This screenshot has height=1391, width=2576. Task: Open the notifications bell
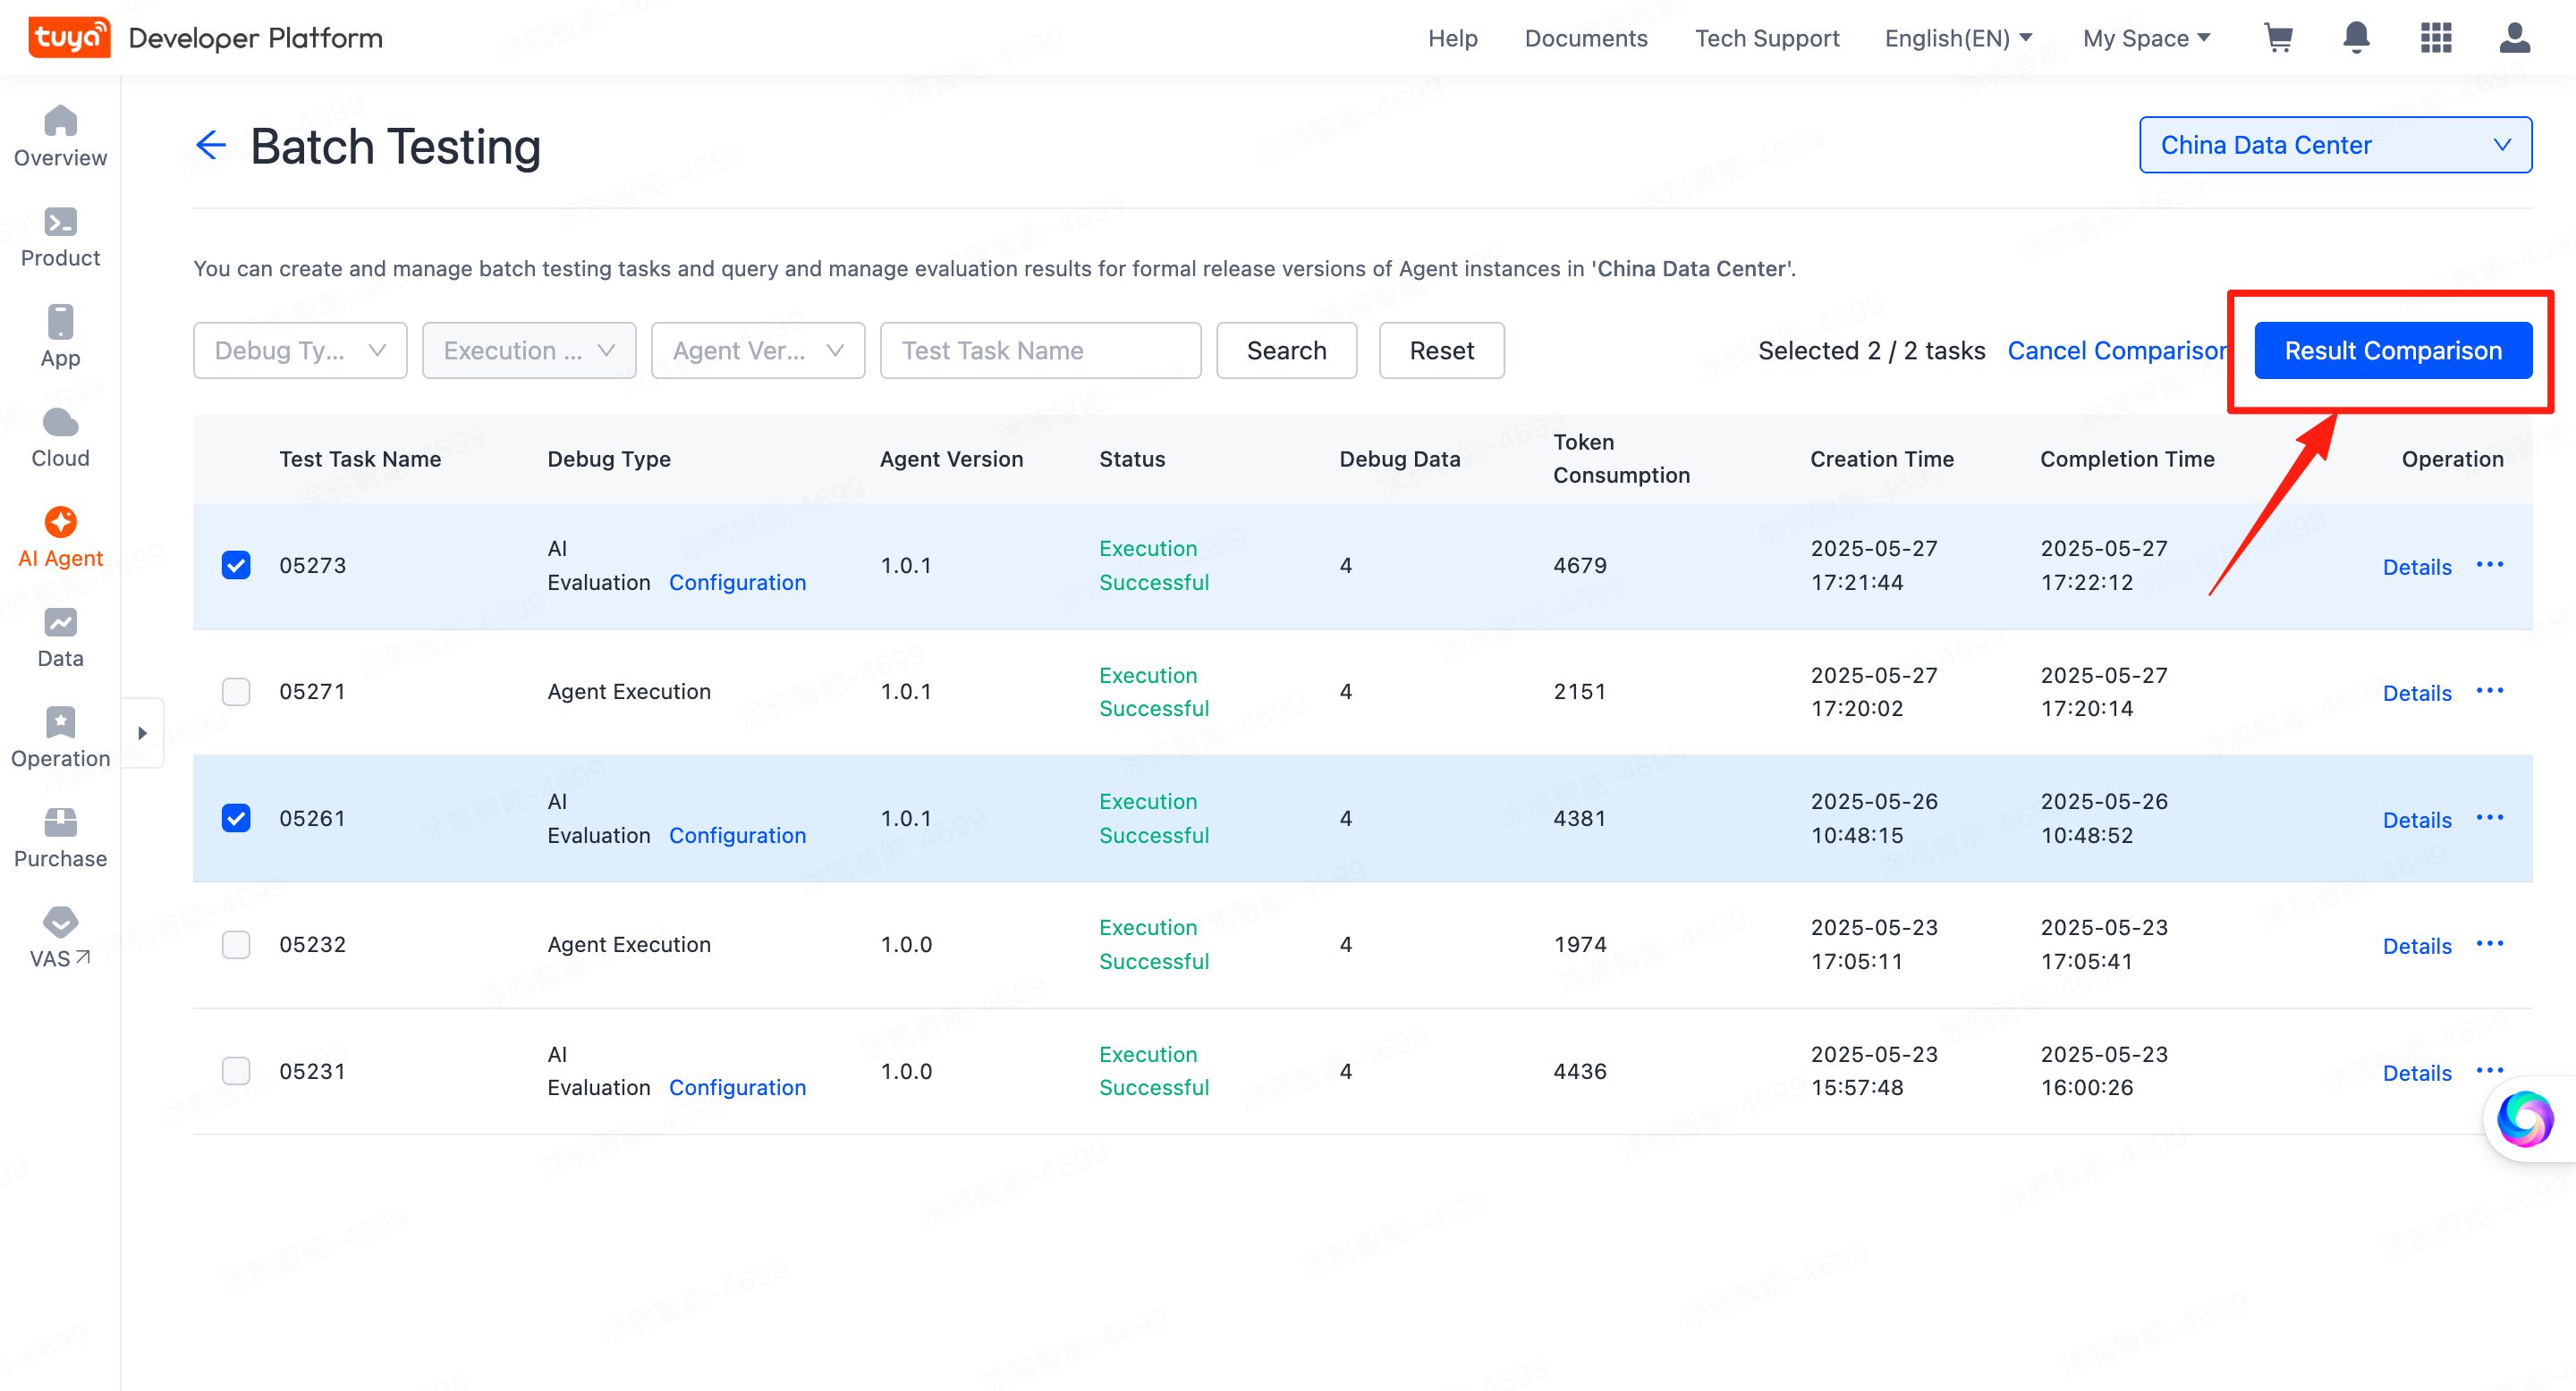click(x=2356, y=38)
